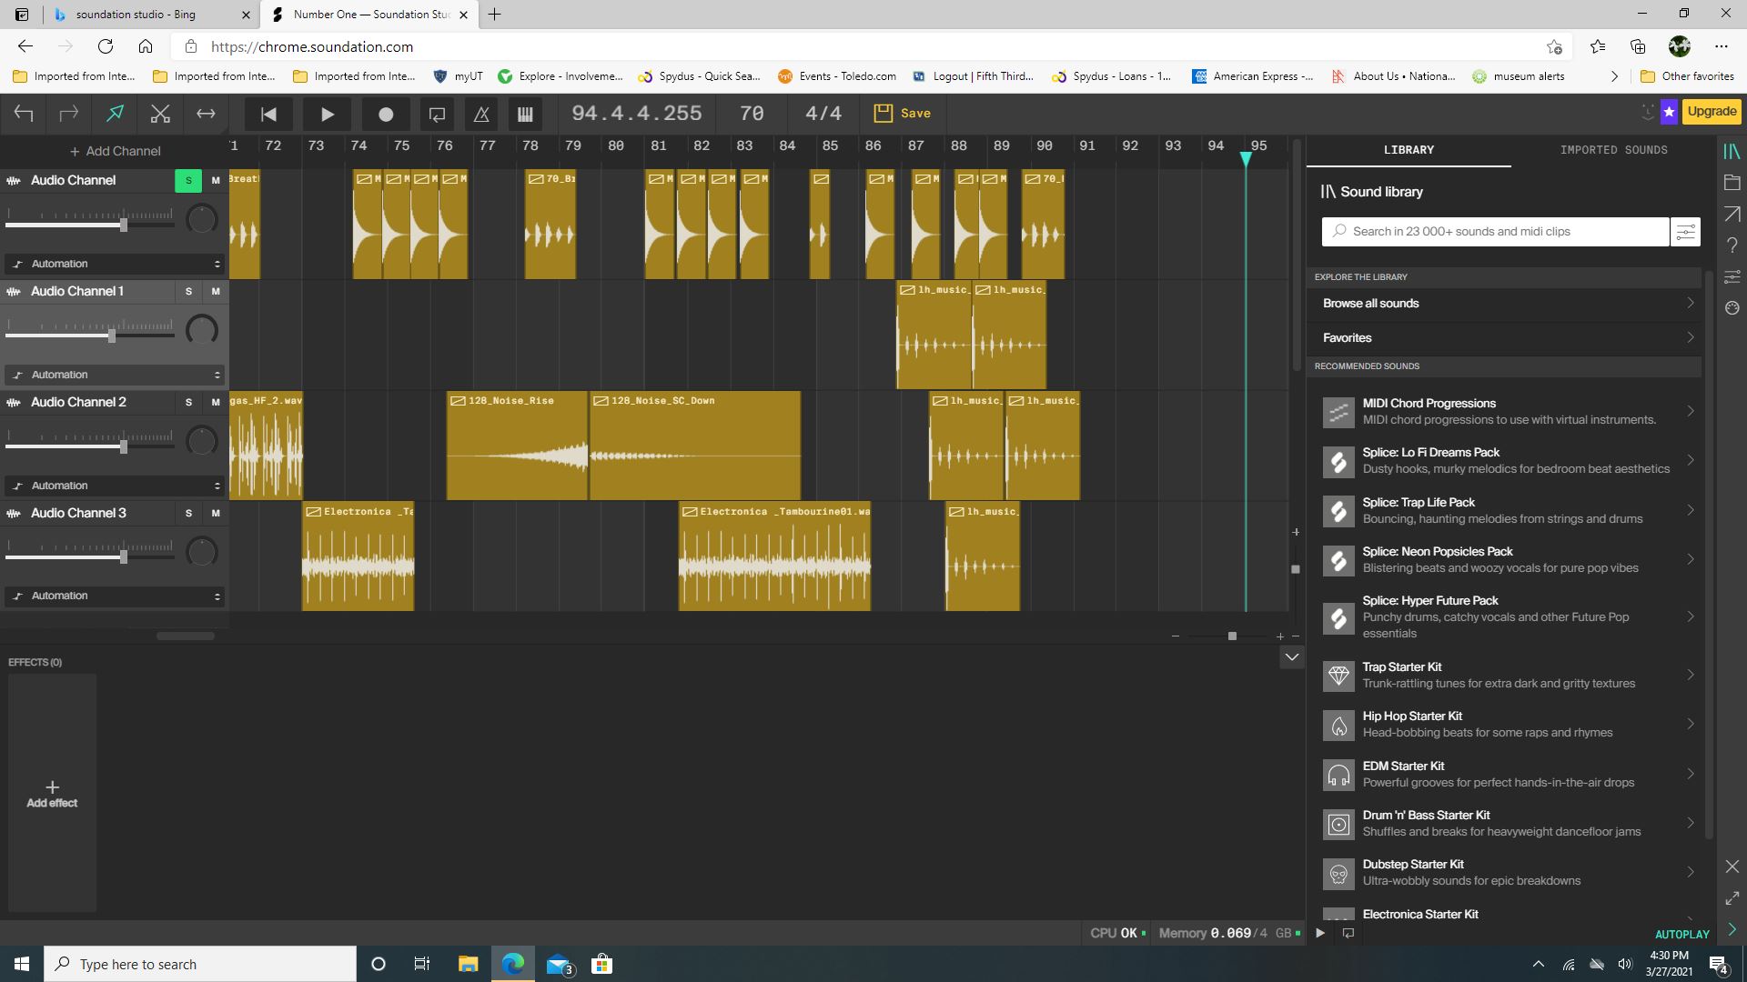Mute Audio Channel 2
Image resolution: width=1747 pixels, height=982 pixels.
pos(216,402)
